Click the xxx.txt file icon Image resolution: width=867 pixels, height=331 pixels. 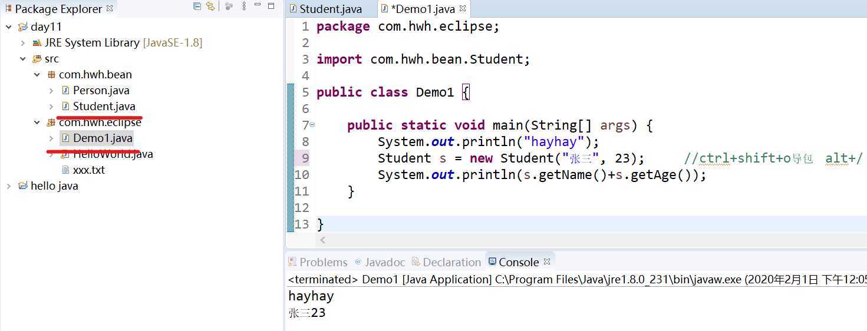click(66, 170)
